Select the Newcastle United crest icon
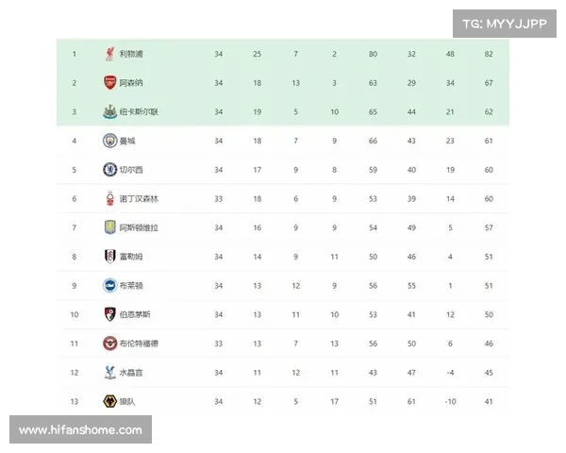The image size is (566, 453). pyautogui.click(x=109, y=111)
